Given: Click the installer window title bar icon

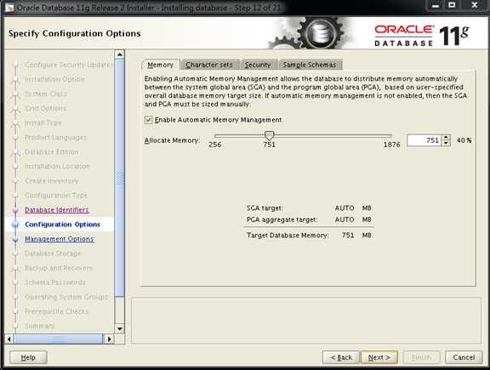Looking at the screenshot, I should pos(9,7).
